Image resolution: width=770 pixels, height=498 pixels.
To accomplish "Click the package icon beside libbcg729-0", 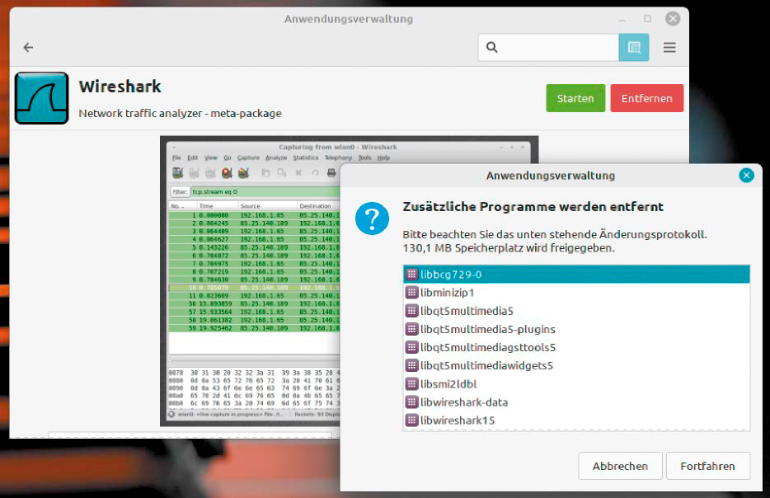I will pos(411,274).
